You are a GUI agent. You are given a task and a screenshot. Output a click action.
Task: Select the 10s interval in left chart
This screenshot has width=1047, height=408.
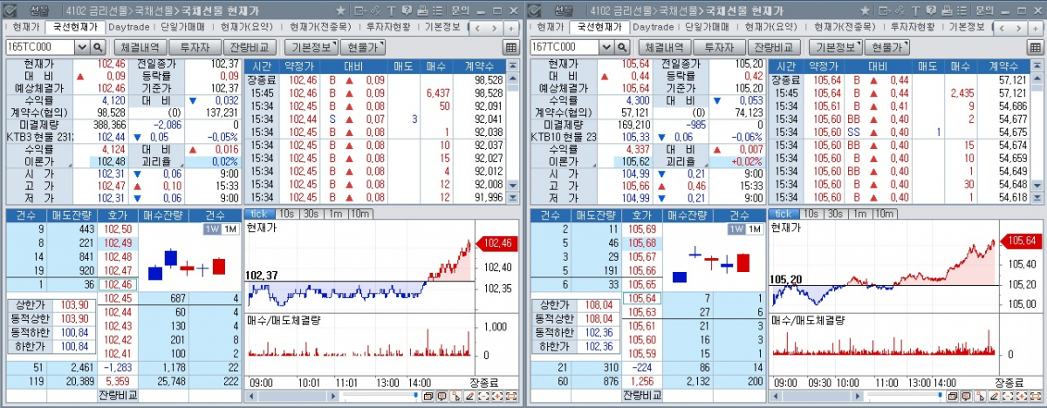(287, 214)
